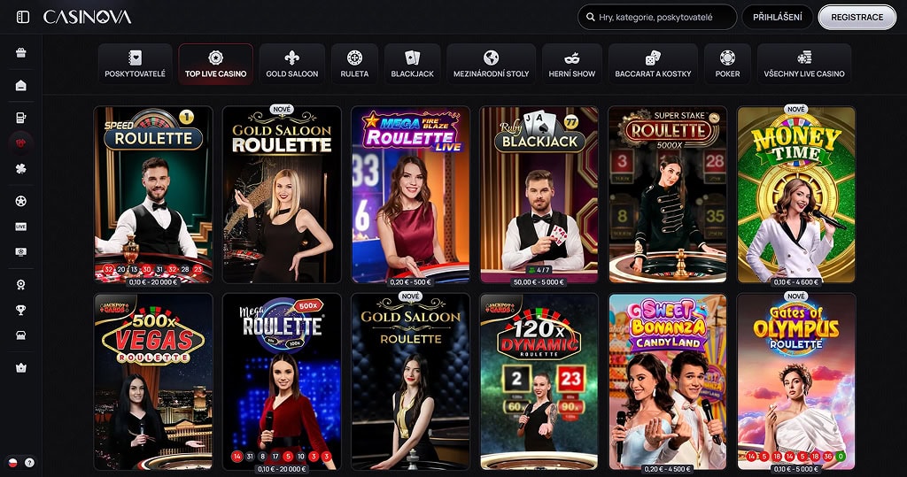Image resolution: width=907 pixels, height=477 pixels.
Task: Open the shop storefront icon in sidebar
Action: click(21, 335)
